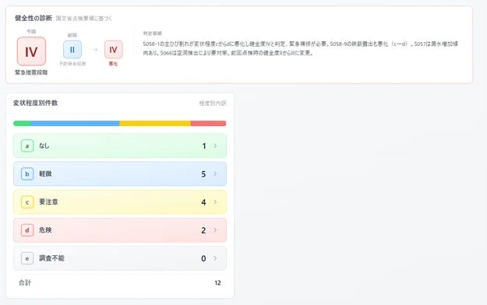Click the 'a' grade badge icon
Viewport: 487px width, 305px height.
tap(27, 145)
